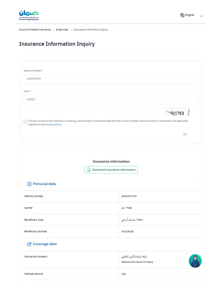This screenshot has width=222, height=296.
Task: Click into the Code input field
Action: pyautogui.click(x=111, y=99)
